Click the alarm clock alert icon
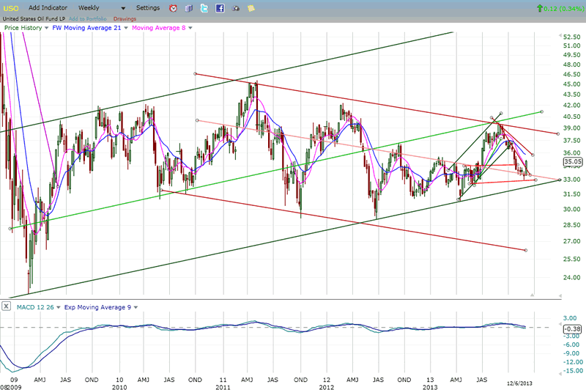Screen dimensions: 586x390 173,8
